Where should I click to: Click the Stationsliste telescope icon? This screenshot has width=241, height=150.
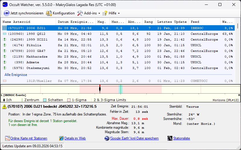[170, 138]
